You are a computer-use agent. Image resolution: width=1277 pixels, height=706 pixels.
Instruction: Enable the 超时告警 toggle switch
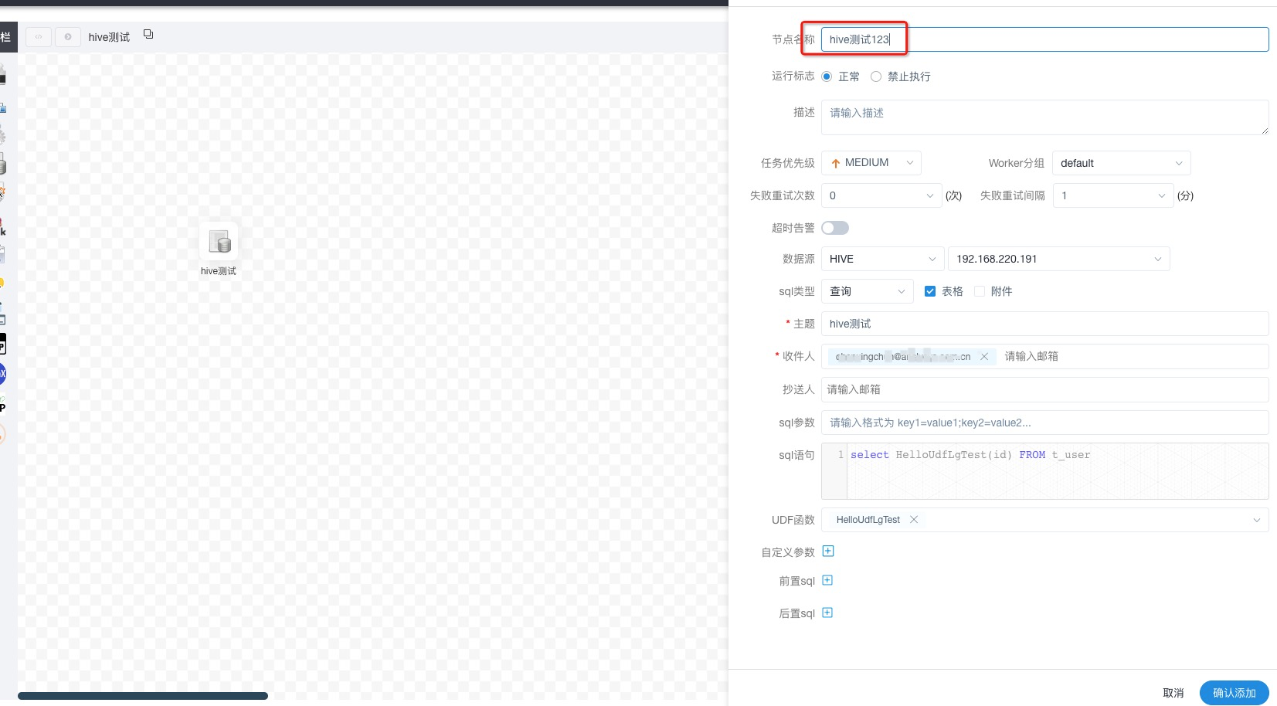834,227
